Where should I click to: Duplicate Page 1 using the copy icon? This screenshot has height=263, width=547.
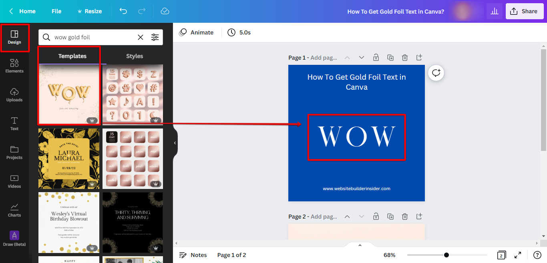(390, 57)
